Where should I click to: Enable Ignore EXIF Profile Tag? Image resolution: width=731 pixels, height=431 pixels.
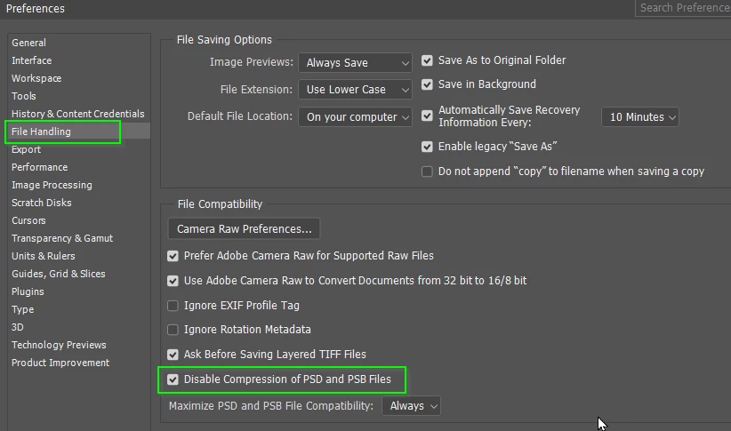(173, 306)
